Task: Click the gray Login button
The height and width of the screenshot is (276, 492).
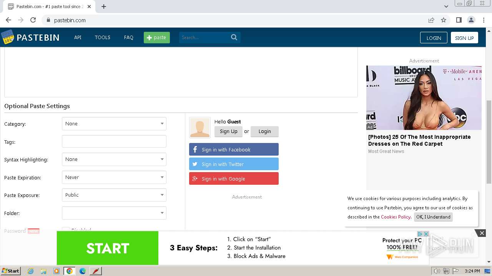Action: pyautogui.click(x=264, y=131)
